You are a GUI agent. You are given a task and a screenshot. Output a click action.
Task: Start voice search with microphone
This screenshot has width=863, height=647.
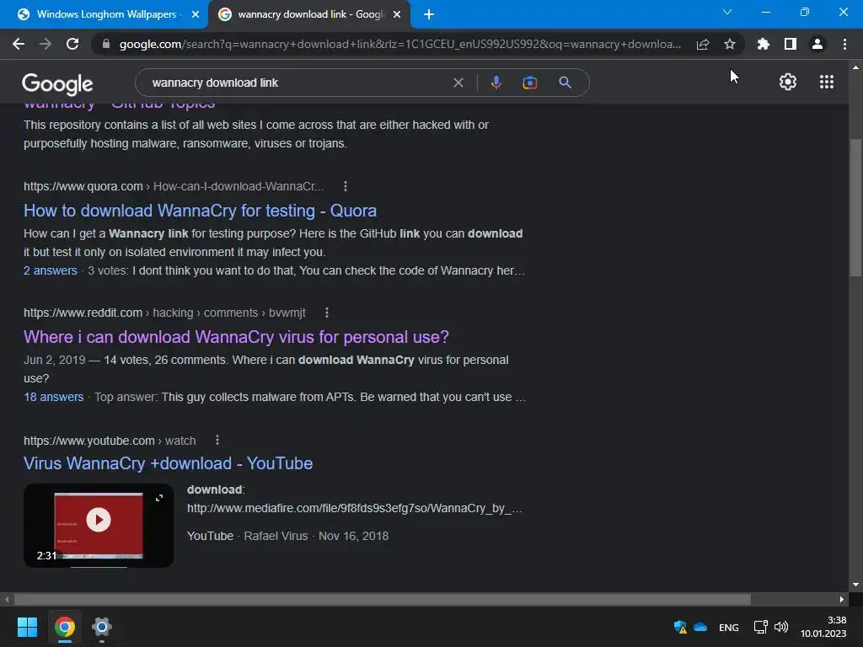click(496, 83)
